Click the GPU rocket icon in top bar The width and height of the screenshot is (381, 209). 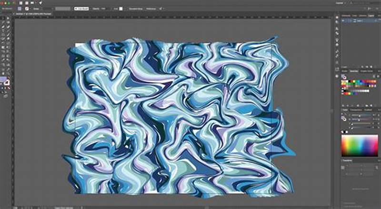click(x=40, y=3)
